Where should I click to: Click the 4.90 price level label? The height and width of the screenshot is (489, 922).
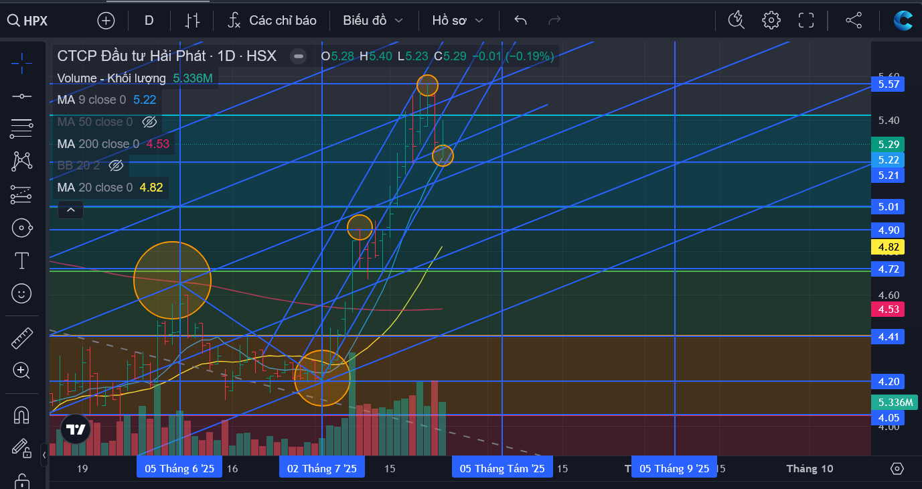887,230
